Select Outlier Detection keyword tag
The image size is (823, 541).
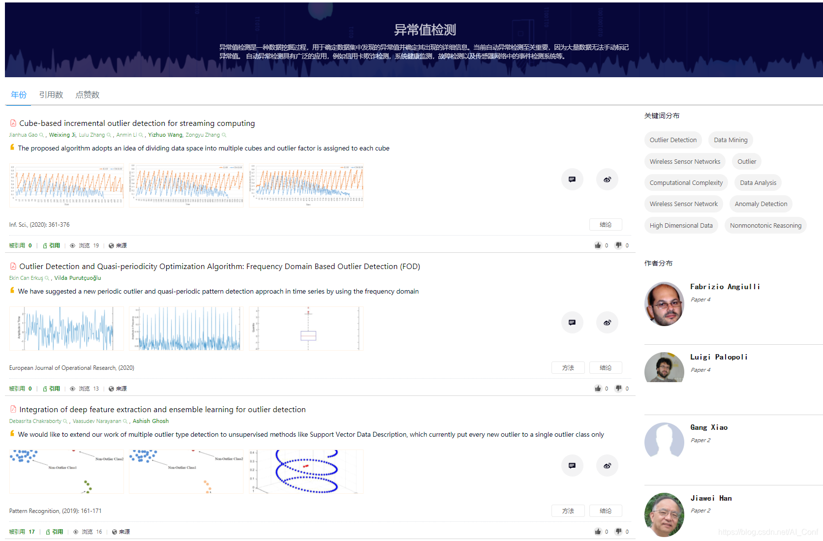coord(673,140)
